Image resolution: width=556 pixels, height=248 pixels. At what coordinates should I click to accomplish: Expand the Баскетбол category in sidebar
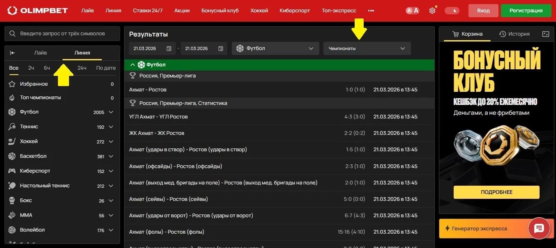click(111, 156)
